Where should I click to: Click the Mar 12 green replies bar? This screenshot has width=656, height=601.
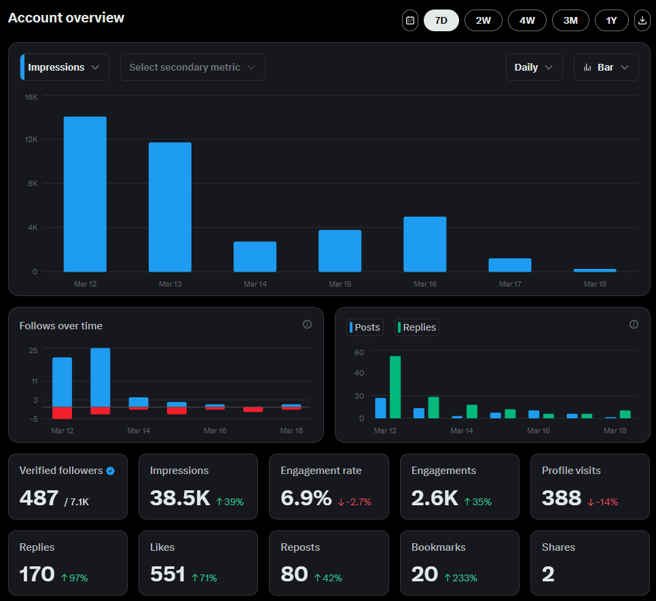[x=395, y=387]
